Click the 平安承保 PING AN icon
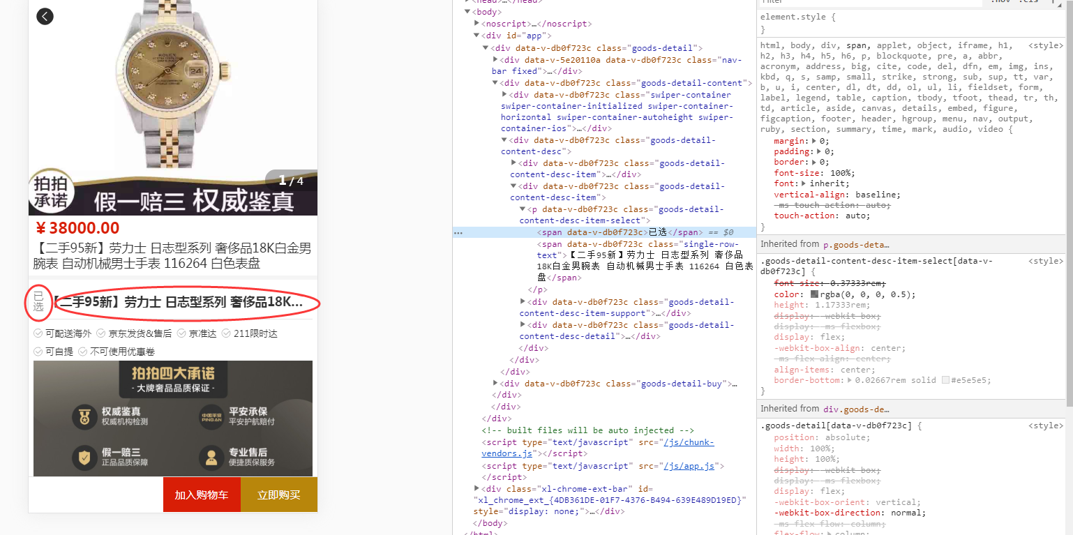This screenshot has height=535, width=1073. (x=211, y=416)
